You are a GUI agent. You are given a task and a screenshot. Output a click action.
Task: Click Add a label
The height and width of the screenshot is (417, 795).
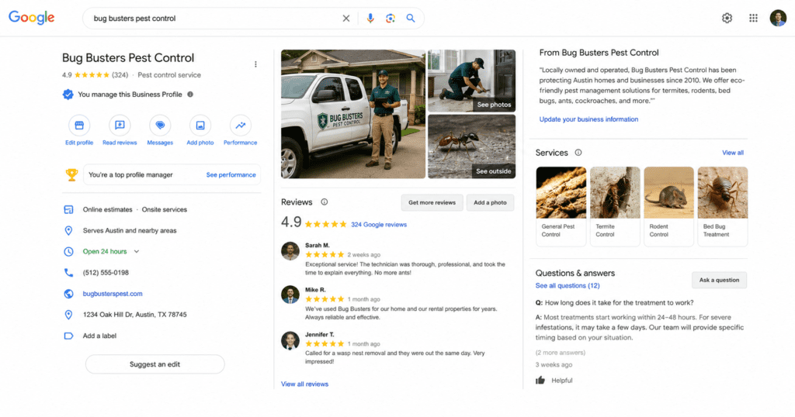click(99, 336)
